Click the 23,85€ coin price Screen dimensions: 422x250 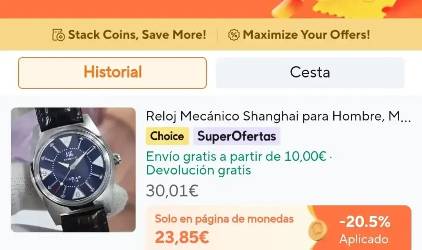coord(182,237)
